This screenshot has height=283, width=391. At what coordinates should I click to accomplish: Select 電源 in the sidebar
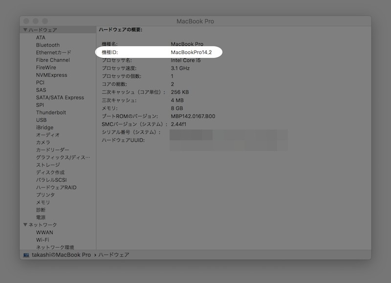41,217
